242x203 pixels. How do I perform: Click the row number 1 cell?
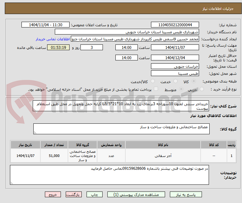pos(231,156)
